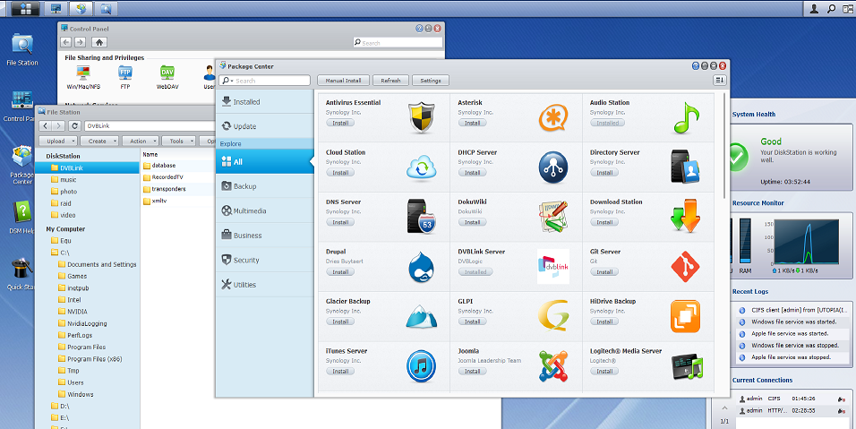The width and height of the screenshot is (856, 429).
Task: Refresh the File Station folder view
Action: 75,125
